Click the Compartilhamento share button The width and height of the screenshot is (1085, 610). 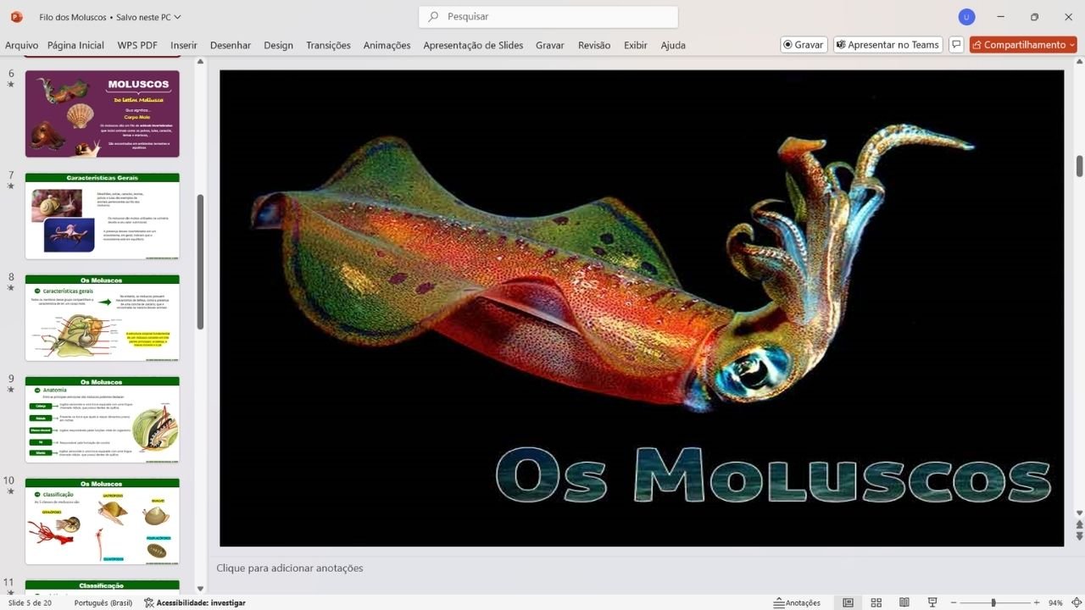tap(1017, 45)
